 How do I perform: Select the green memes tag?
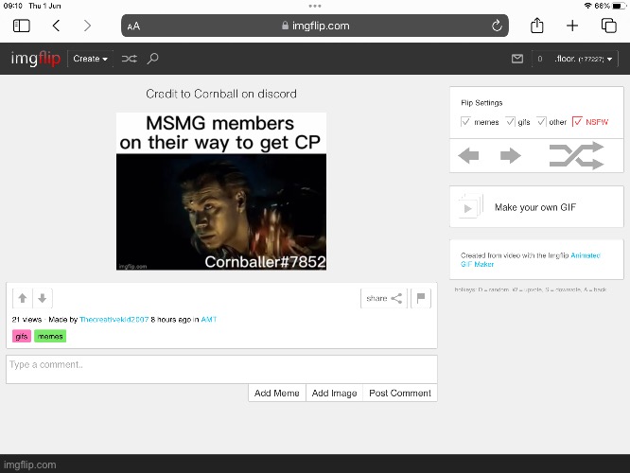pos(50,337)
